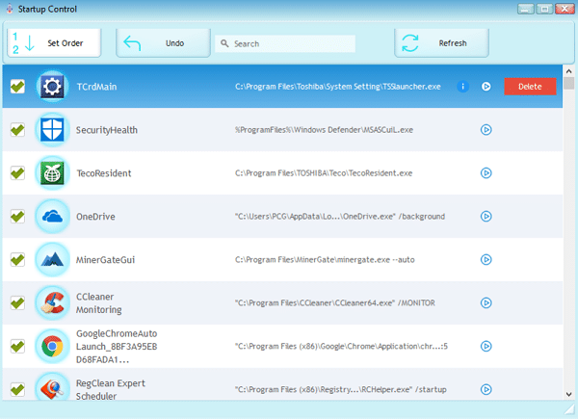The image size is (578, 419).
Task: Click the TSSlauncher.exe path text
Action: [338, 87]
